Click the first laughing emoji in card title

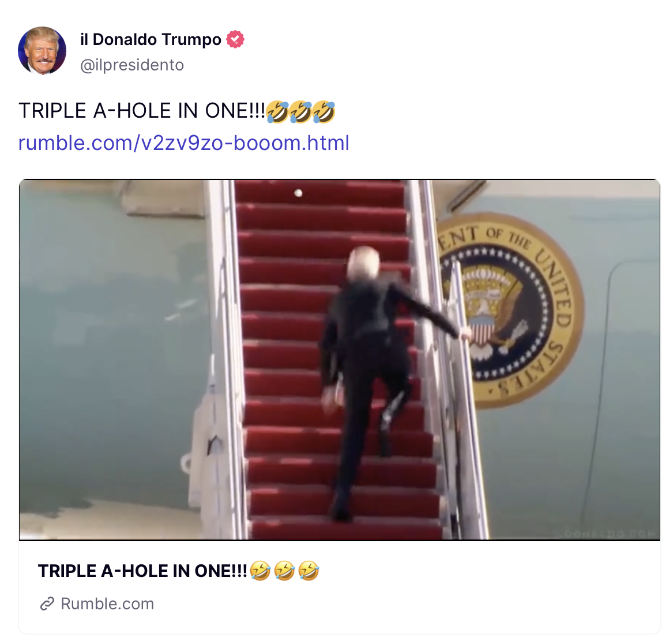coord(260,571)
